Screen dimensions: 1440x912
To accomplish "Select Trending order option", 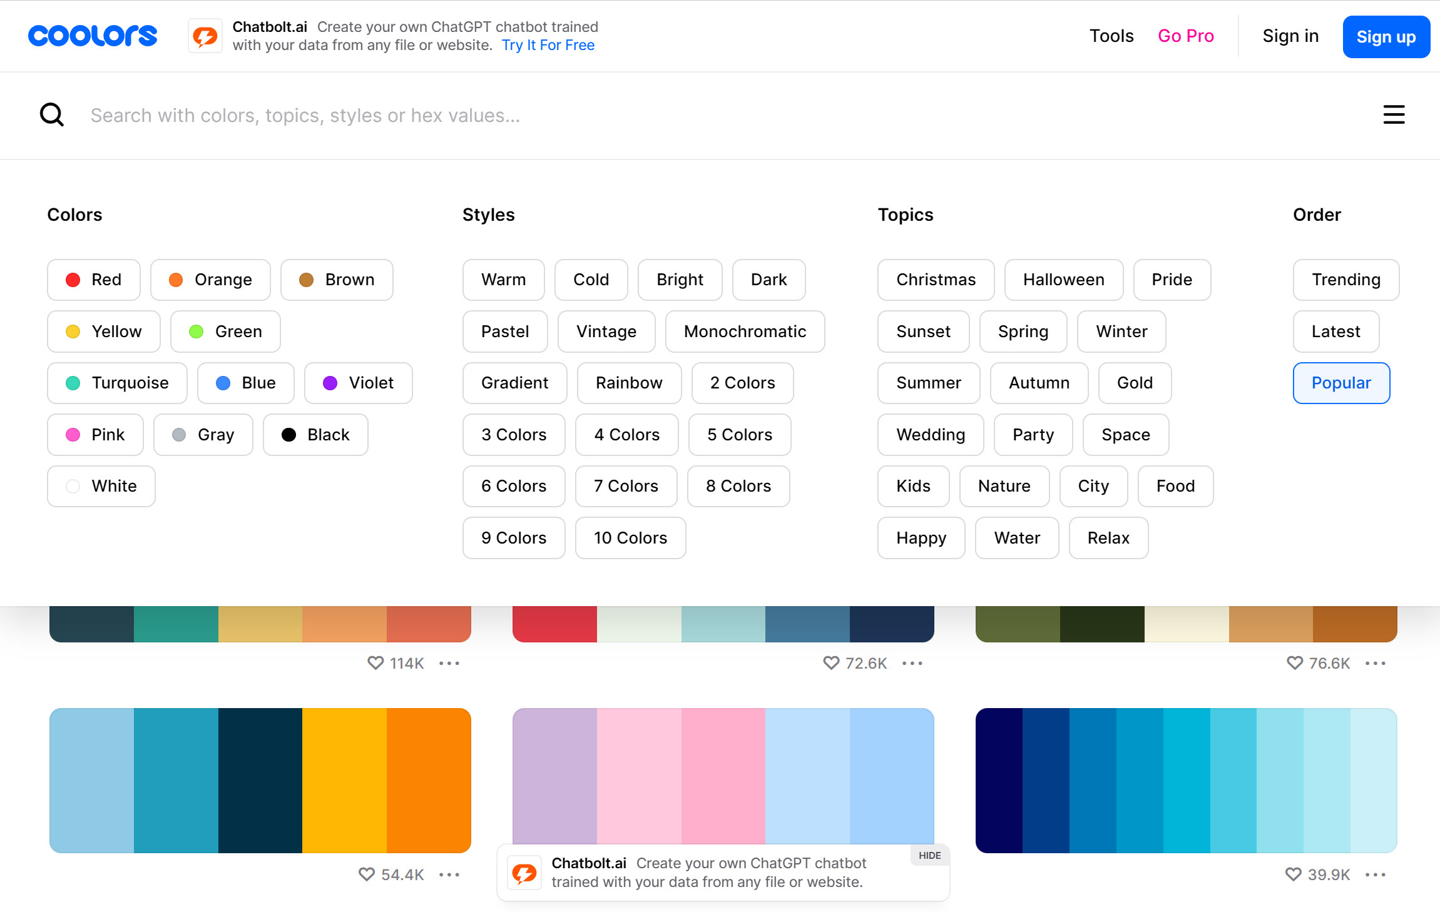I will (x=1346, y=280).
